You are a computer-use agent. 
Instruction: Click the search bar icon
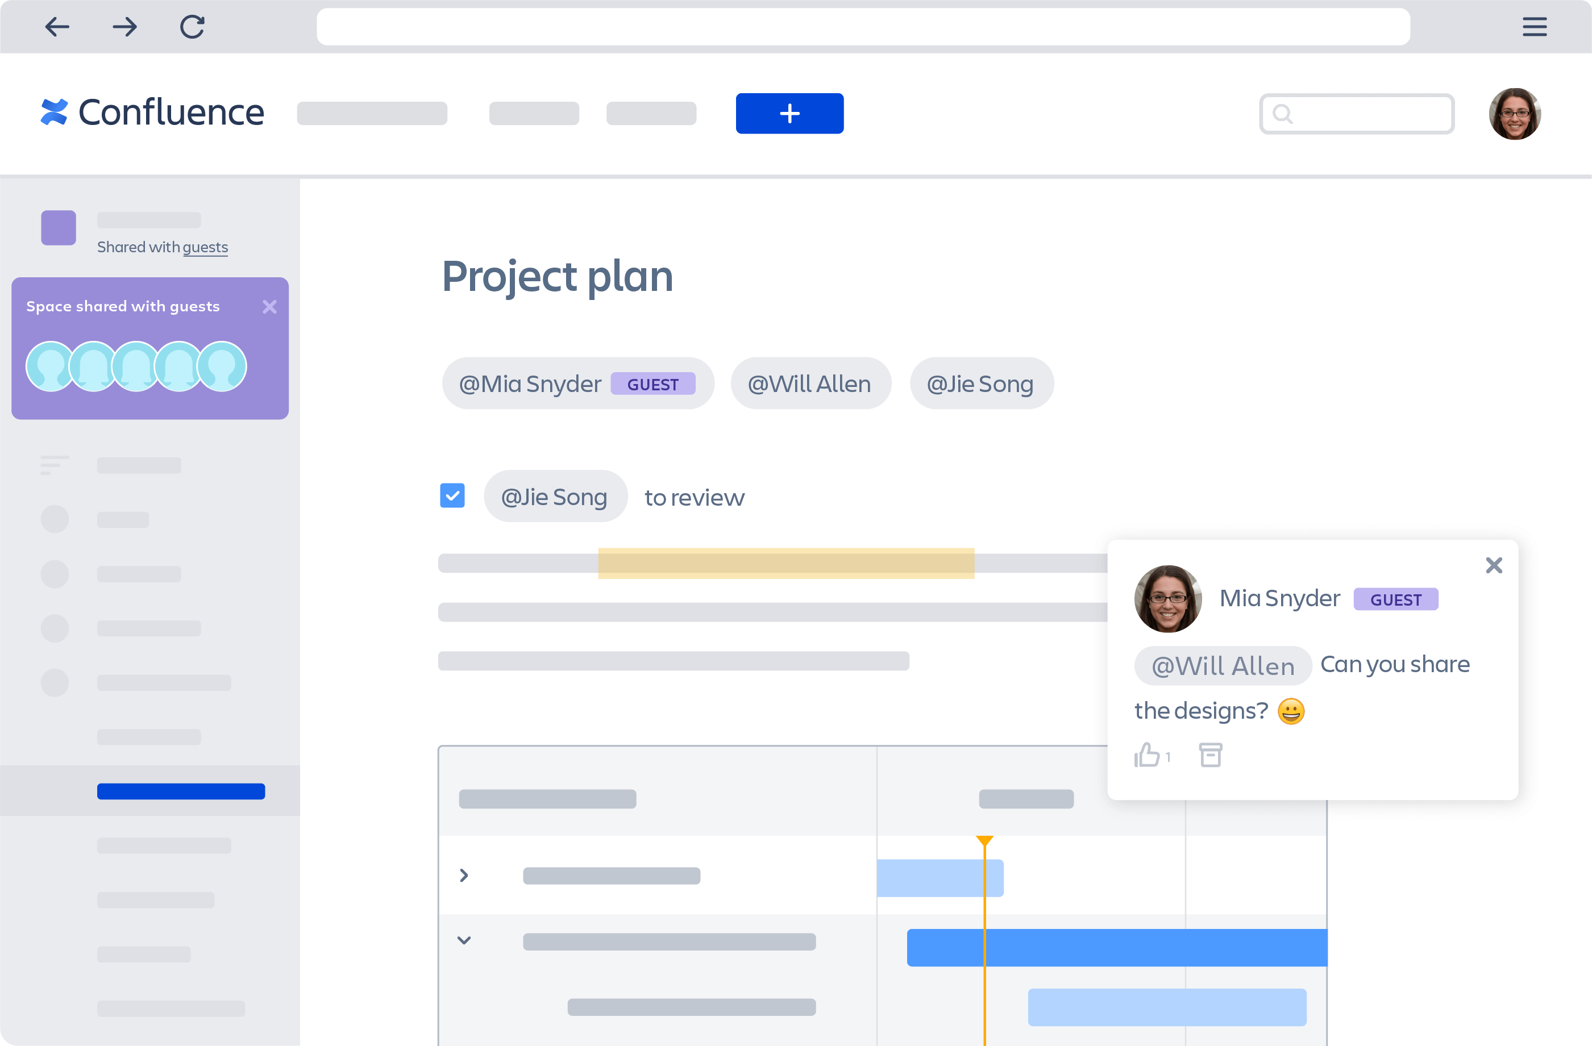[x=1281, y=113]
